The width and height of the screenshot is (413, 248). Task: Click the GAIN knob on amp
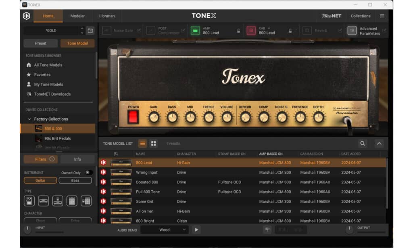click(154, 117)
